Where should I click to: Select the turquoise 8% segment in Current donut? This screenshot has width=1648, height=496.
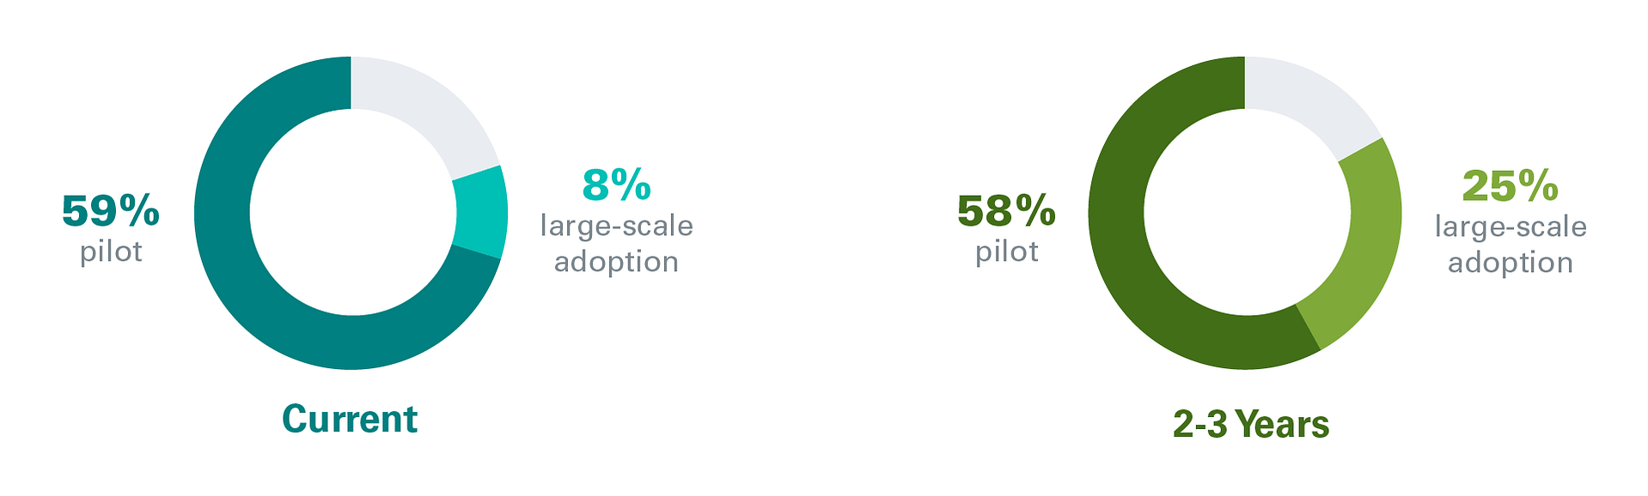480,212
